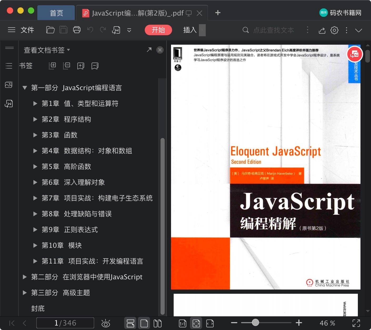Open the 文件 menu

(27, 30)
